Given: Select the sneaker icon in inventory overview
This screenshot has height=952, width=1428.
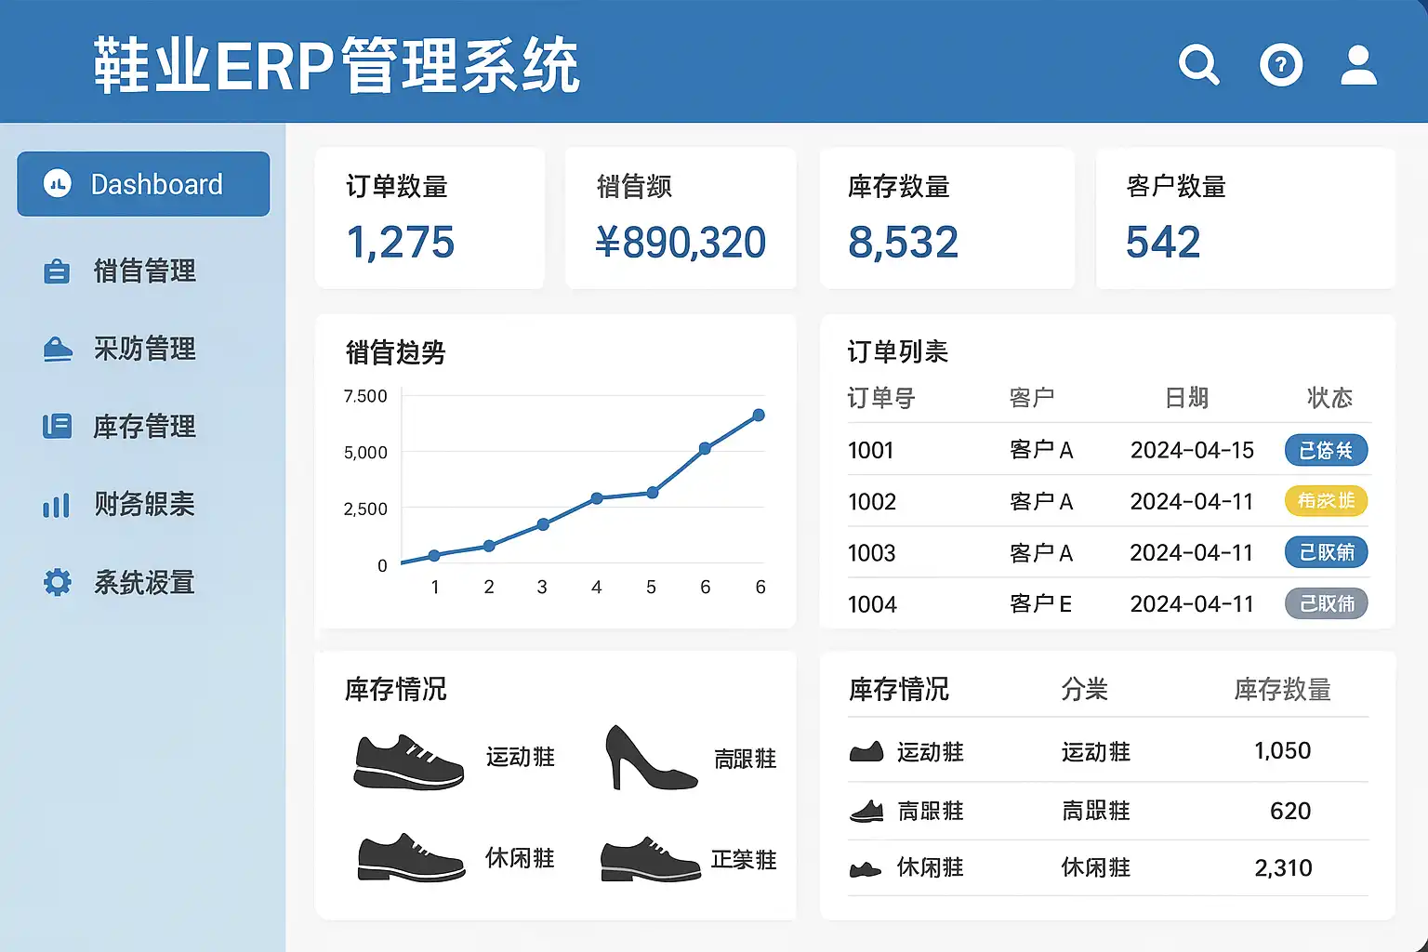Looking at the screenshot, I should (x=409, y=761).
